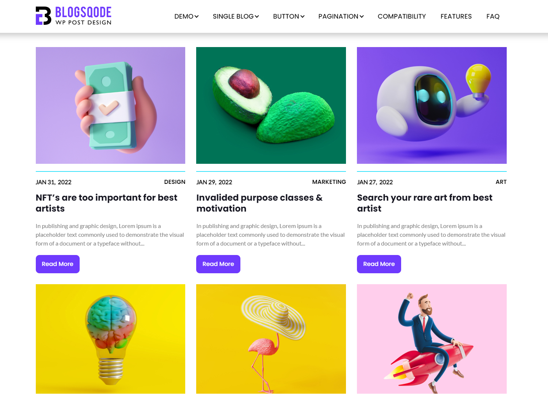Click Read More under NFT's article

[58, 264]
